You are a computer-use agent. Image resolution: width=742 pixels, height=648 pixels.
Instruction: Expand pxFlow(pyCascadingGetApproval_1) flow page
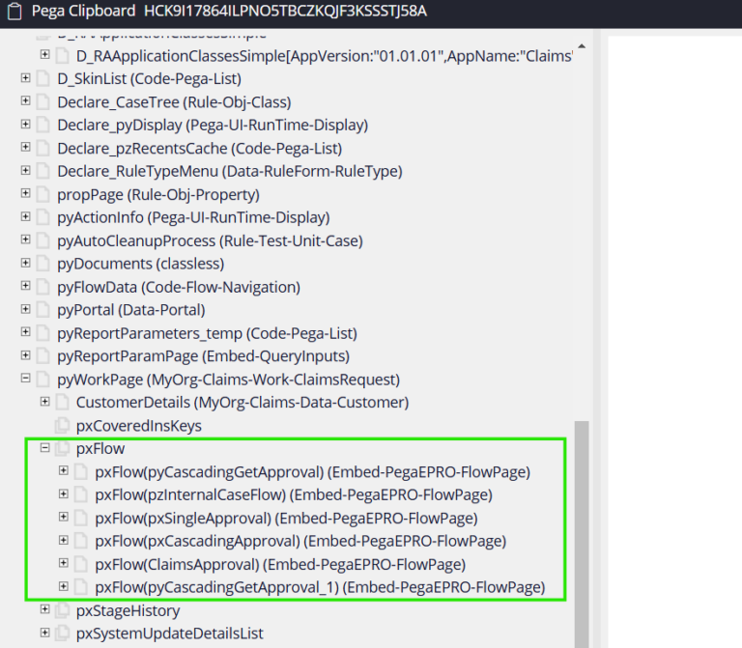[64, 586]
